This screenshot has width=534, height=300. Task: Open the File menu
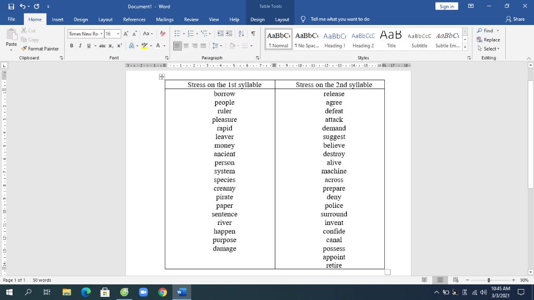coord(11,19)
